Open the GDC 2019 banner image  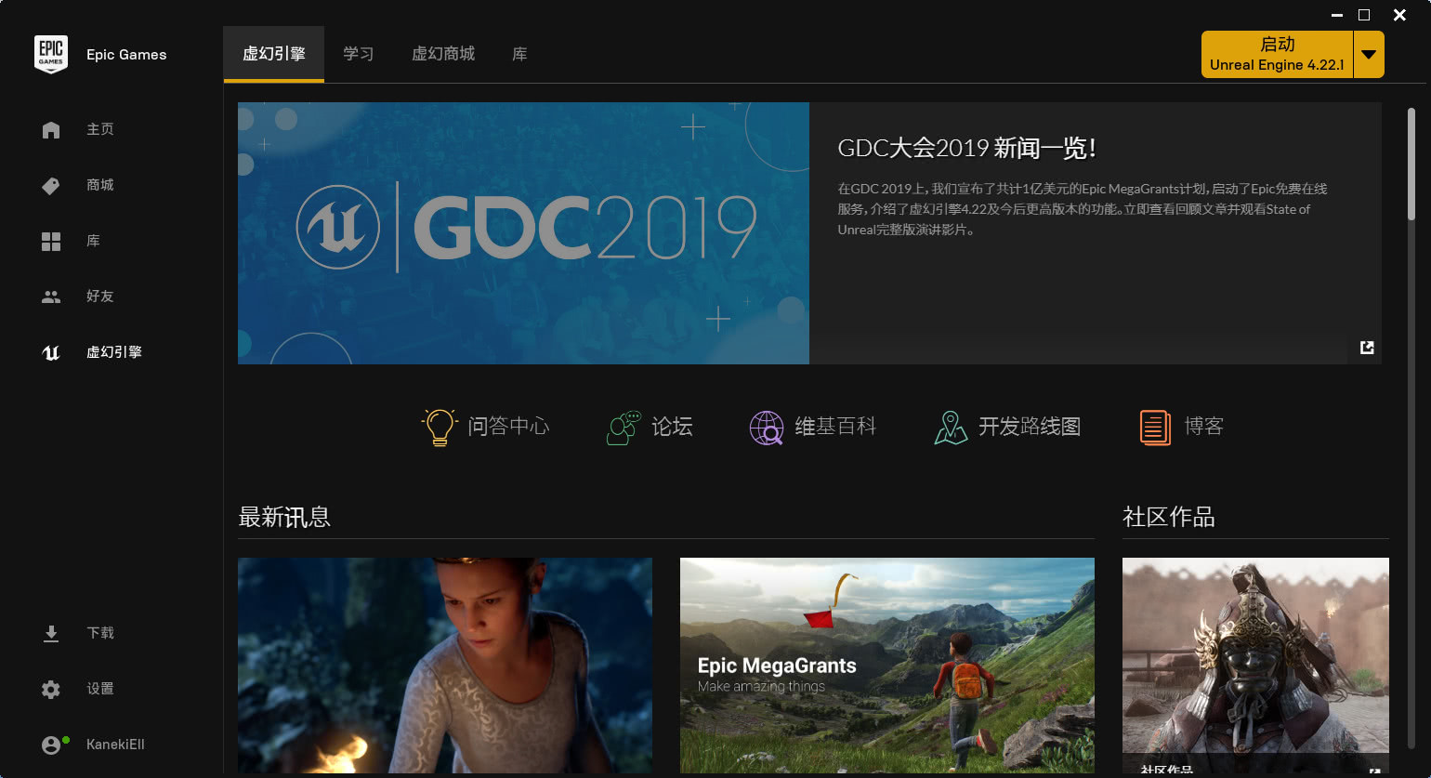[523, 233]
